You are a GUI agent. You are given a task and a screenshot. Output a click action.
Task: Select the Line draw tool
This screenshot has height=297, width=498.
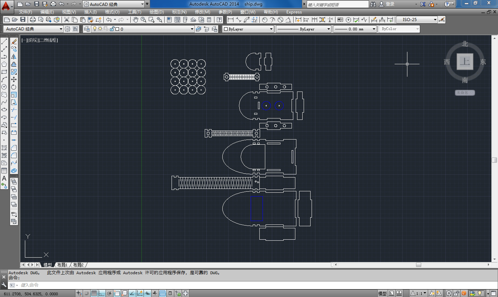tap(4, 41)
